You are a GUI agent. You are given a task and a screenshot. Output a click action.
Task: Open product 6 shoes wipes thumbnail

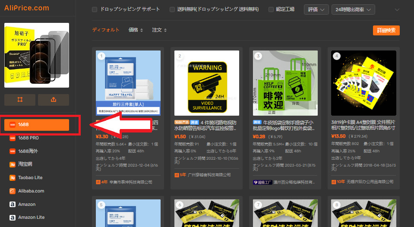[x=207, y=213]
